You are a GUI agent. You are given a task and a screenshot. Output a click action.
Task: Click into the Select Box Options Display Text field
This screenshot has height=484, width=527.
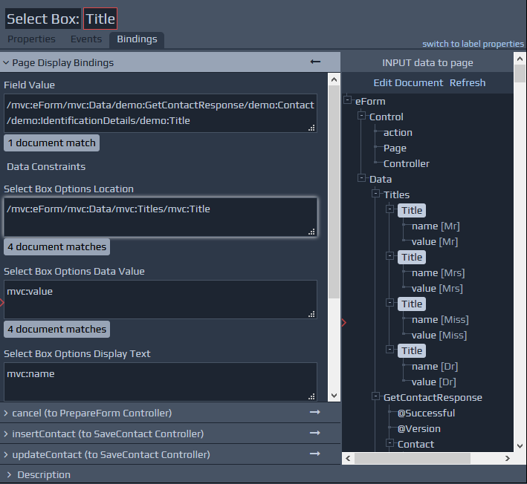pos(161,382)
